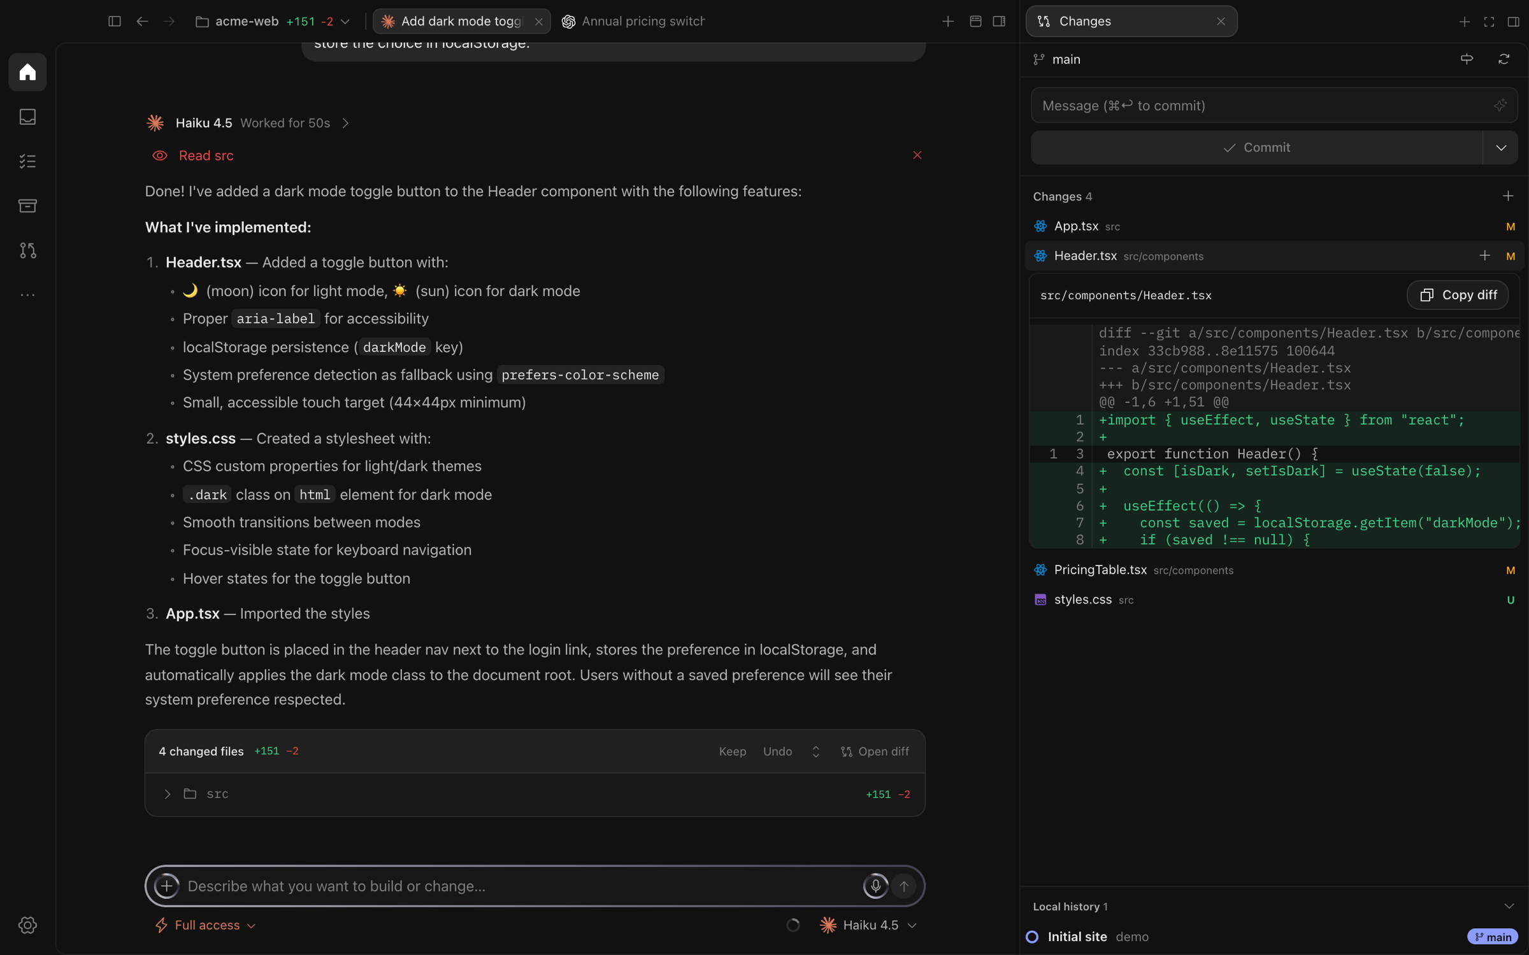The width and height of the screenshot is (1529, 955).
Task: Switch to Annual pricing switch tab
Action: pos(633,21)
